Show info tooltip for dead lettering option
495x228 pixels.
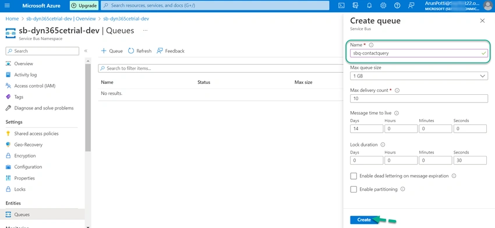[x=454, y=176]
